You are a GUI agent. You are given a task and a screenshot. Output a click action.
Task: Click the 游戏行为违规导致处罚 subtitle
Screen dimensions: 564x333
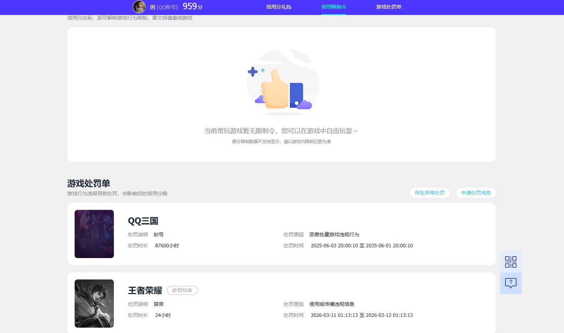[117, 193]
